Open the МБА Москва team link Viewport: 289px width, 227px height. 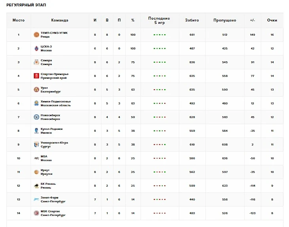(x=44, y=157)
